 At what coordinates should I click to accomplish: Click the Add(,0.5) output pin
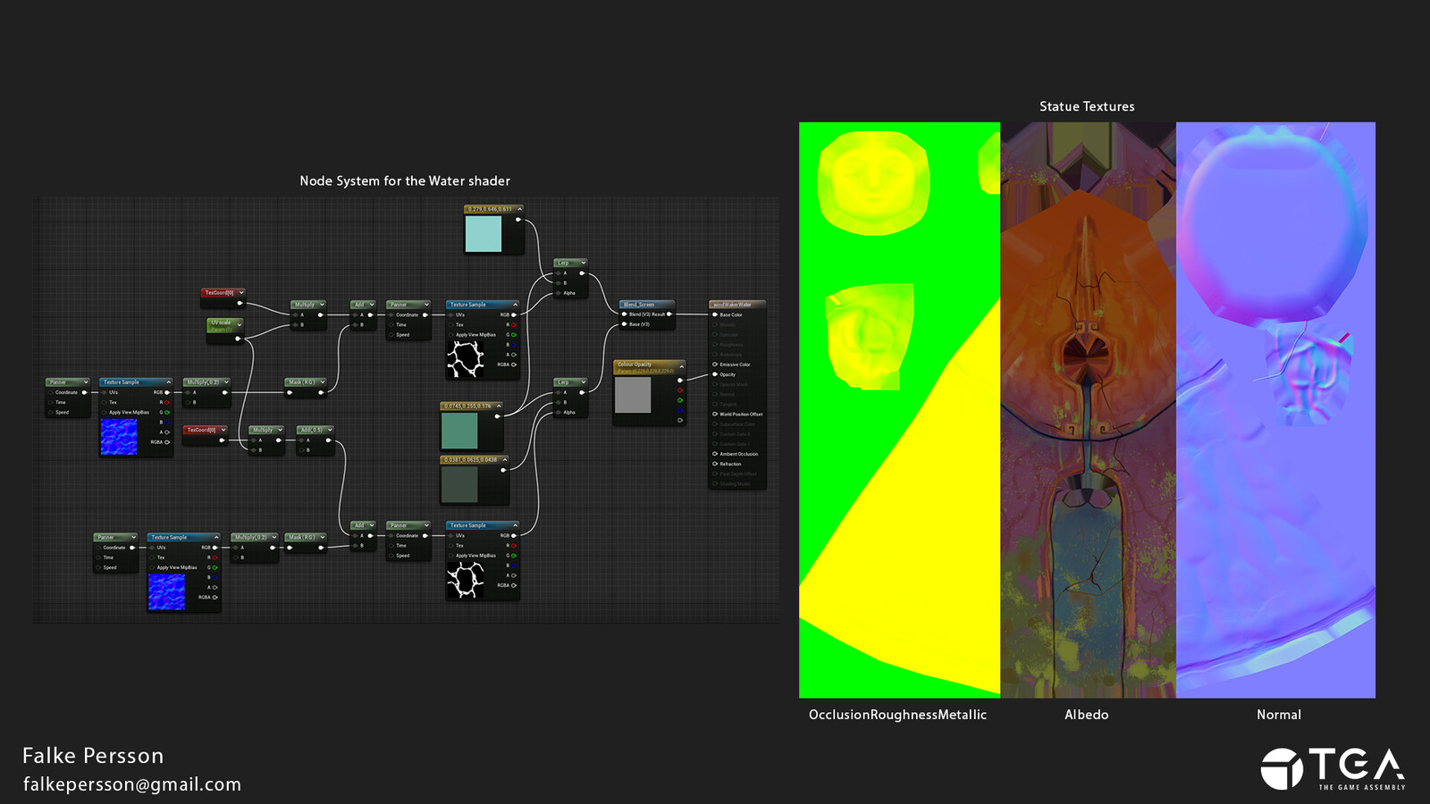[x=330, y=440]
